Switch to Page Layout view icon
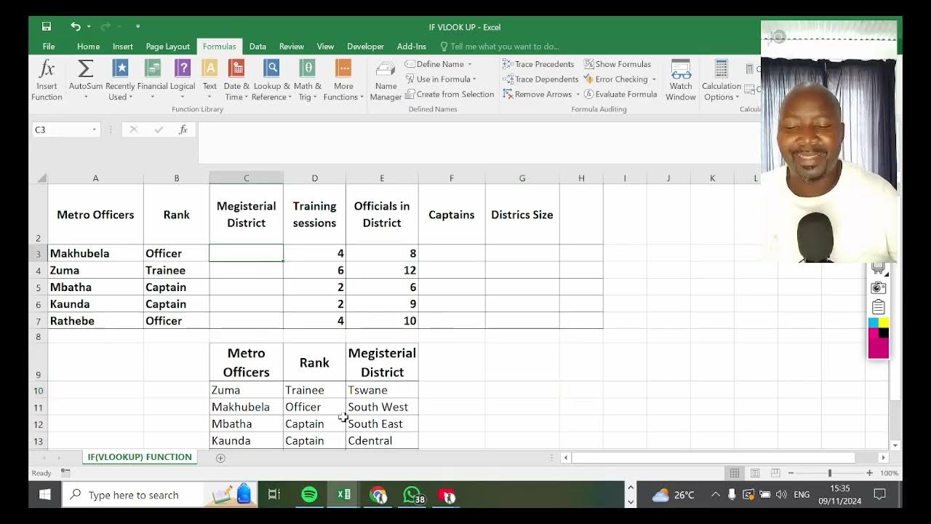931x524 pixels. [755, 473]
